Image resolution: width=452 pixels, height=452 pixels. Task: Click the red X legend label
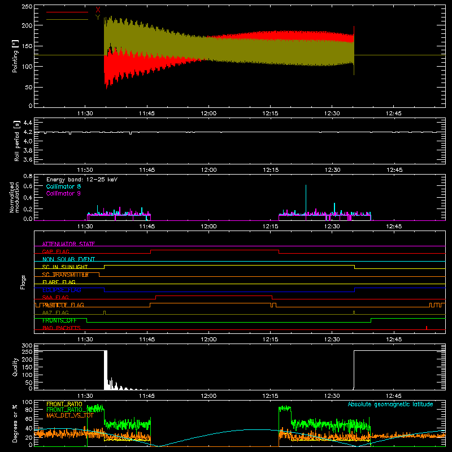[x=98, y=10]
